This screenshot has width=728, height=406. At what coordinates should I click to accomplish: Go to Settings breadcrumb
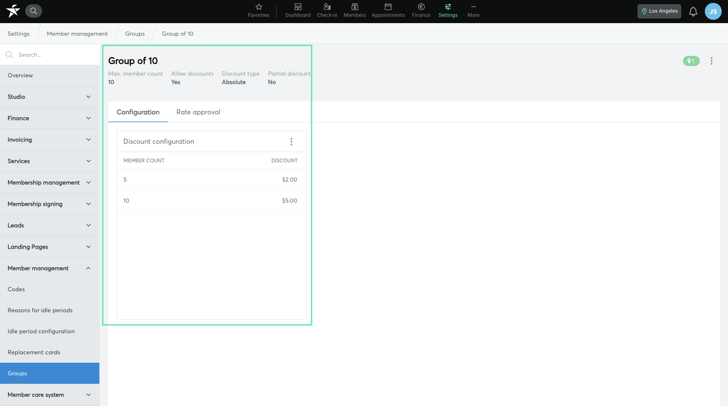point(19,34)
